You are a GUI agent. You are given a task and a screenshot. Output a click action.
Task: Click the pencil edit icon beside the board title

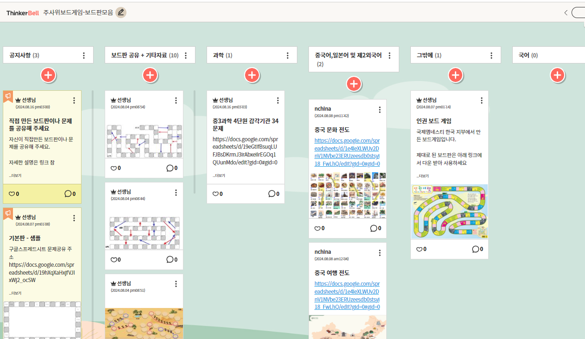(121, 13)
